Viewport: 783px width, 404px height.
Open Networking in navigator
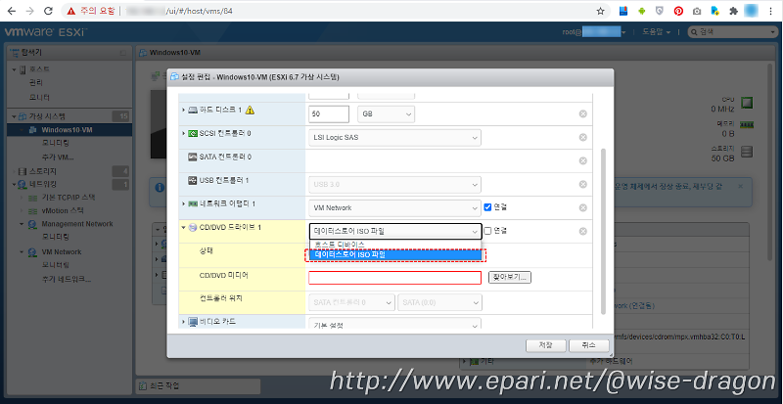44,183
